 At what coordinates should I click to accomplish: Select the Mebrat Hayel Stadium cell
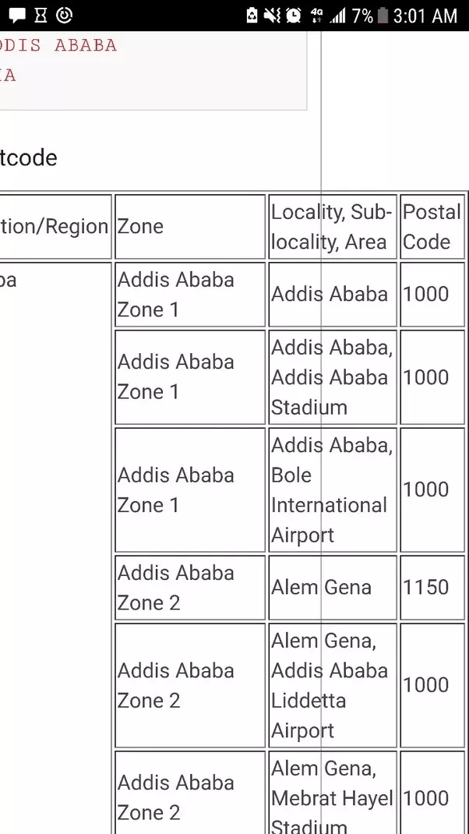pyautogui.click(x=332, y=795)
